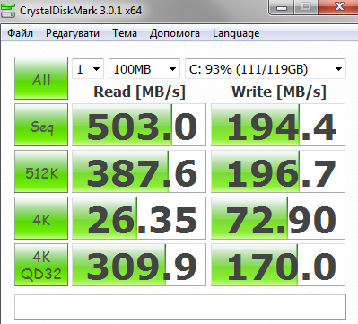Expand the test count dropdown showing 1
This screenshot has height=324, width=358.
click(x=88, y=69)
